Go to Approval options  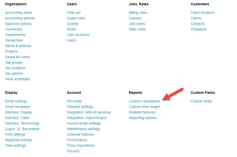click(18, 24)
